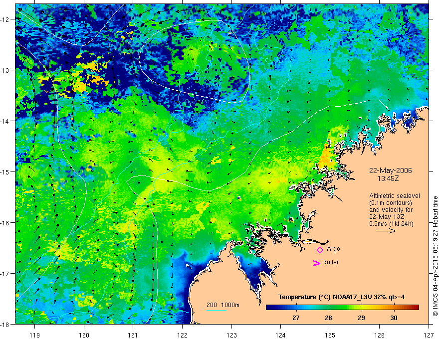Click the '127' longitude axis label
This screenshot has height=339, width=439.
[x=429, y=335]
